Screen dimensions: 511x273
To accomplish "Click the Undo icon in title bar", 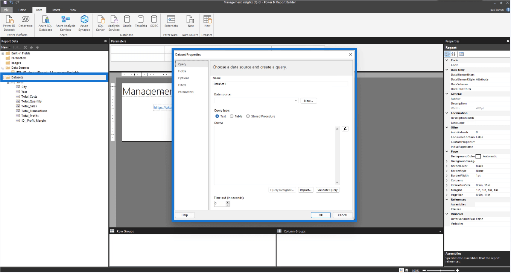I will pos(11,2).
